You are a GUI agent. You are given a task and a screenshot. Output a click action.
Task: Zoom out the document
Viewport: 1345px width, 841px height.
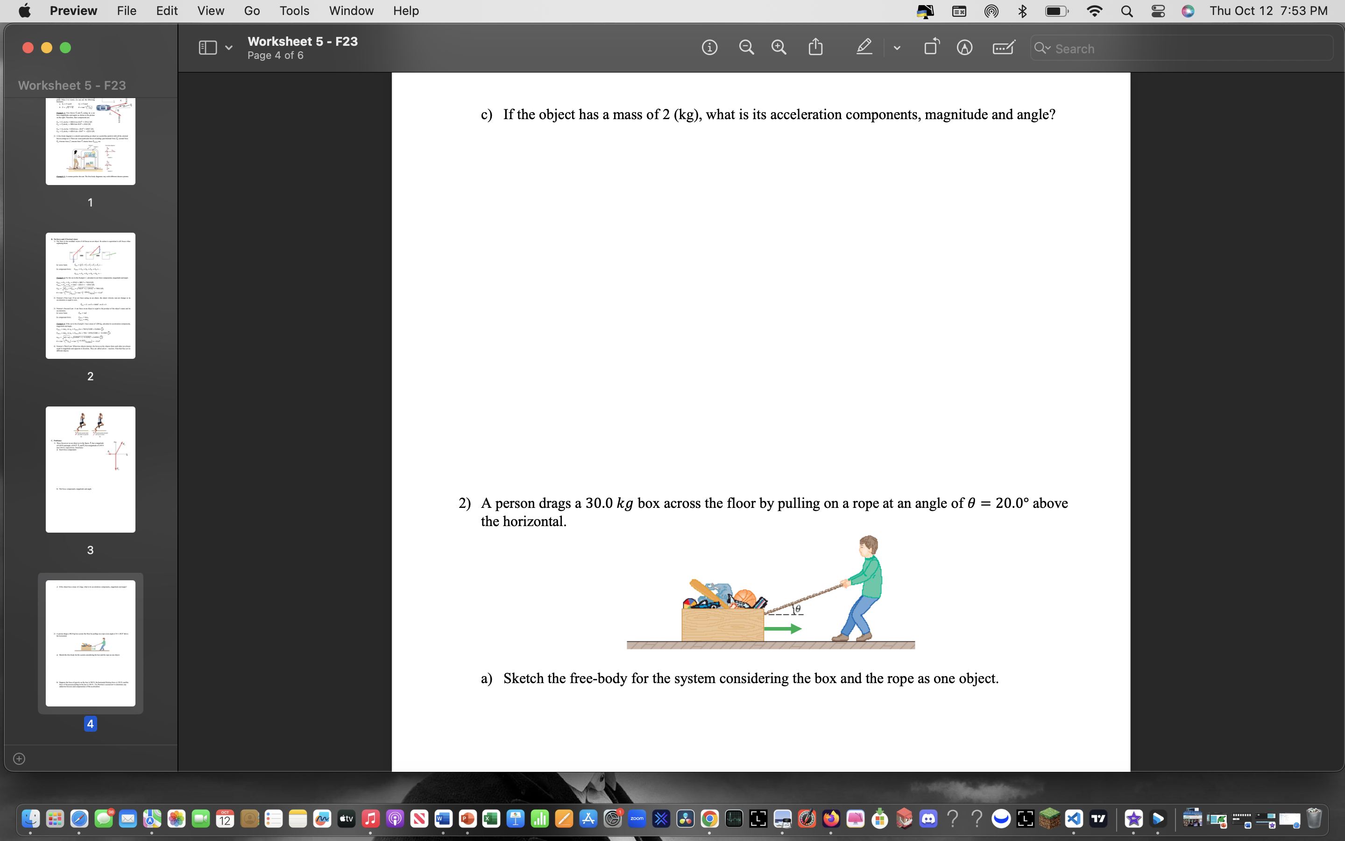point(746,48)
